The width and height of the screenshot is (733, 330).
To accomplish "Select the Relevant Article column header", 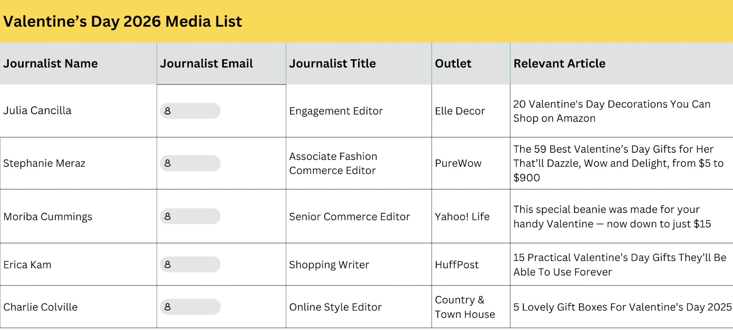I will [x=559, y=64].
